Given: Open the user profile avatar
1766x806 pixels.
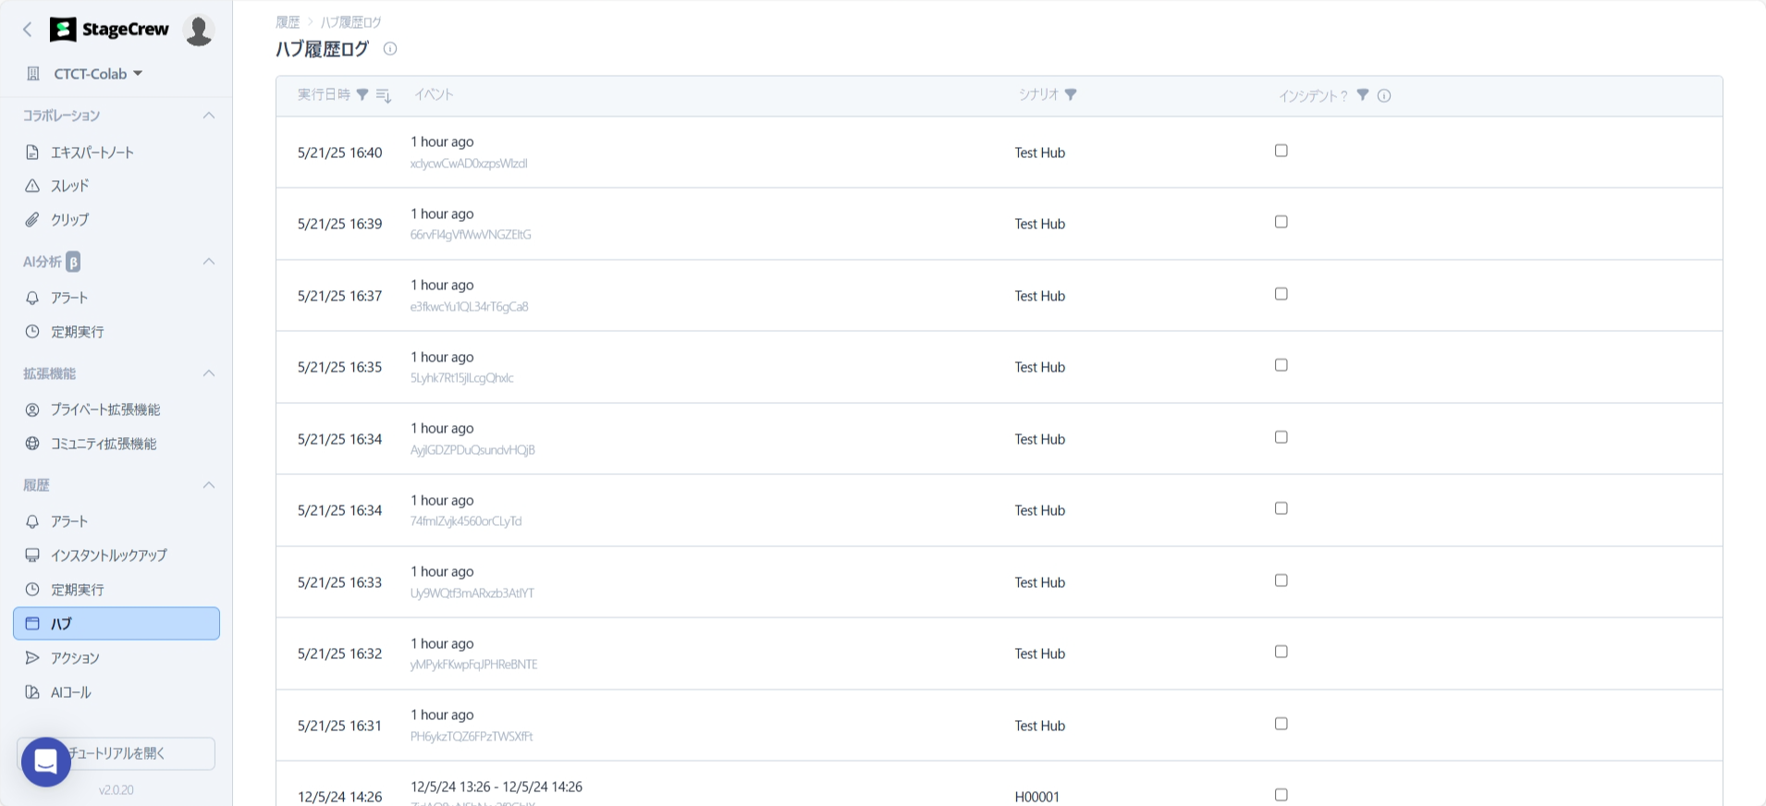Looking at the screenshot, I should coord(198,30).
